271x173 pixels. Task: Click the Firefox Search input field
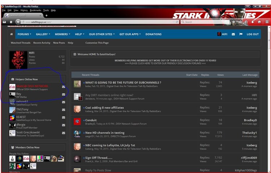tap(206, 22)
